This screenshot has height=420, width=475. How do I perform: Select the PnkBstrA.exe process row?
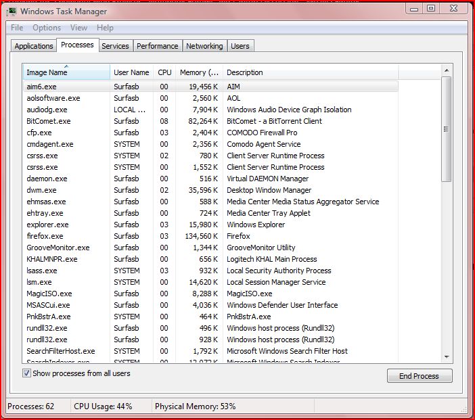pyautogui.click(x=210, y=317)
